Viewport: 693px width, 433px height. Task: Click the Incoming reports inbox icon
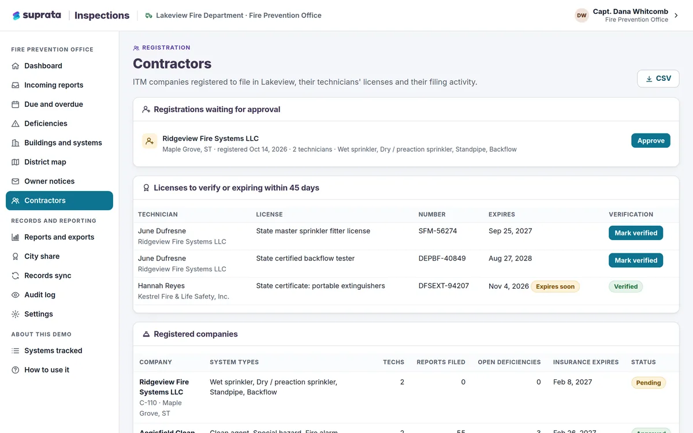[16, 85]
